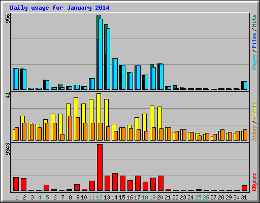The height and width of the screenshot is (203, 260).
Task: Click day label '8' on the x-axis
Action: tap(70, 197)
